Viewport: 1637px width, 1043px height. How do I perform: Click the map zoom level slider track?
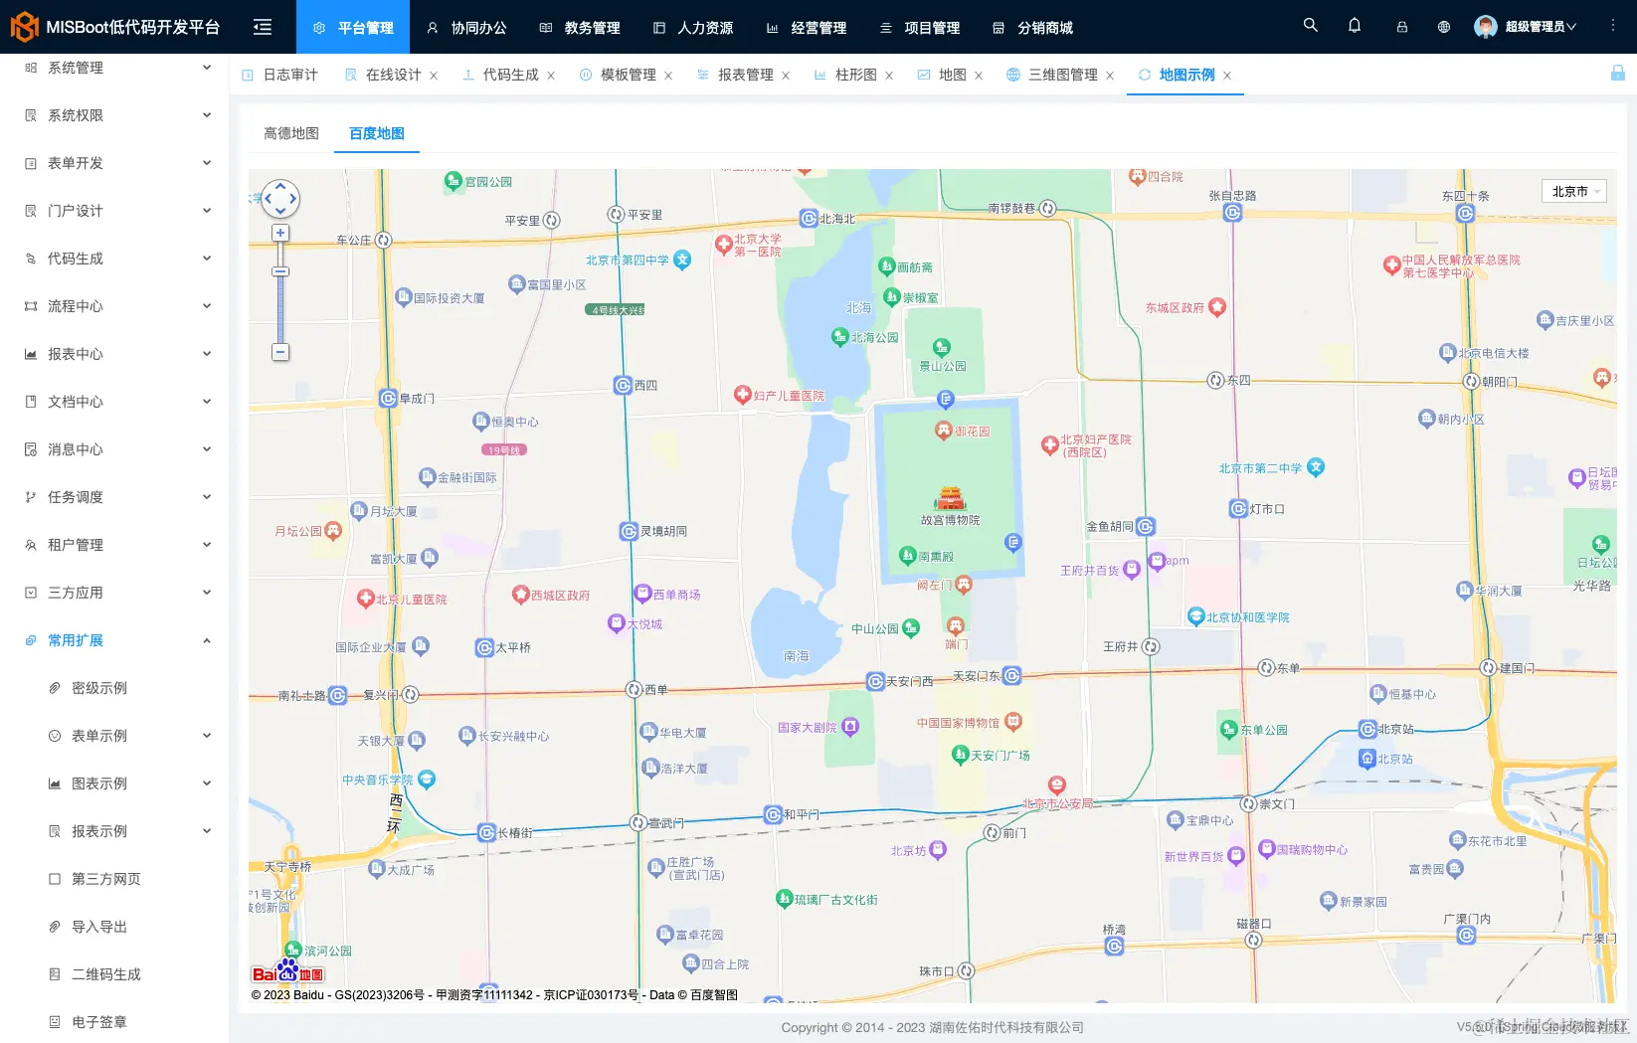280,293
